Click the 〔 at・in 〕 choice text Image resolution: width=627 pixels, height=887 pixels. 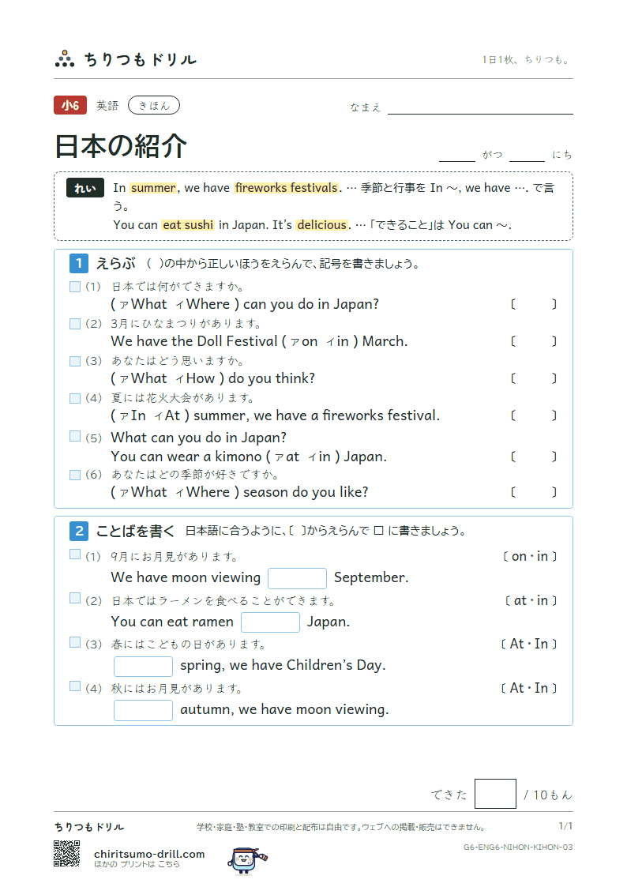[531, 601]
